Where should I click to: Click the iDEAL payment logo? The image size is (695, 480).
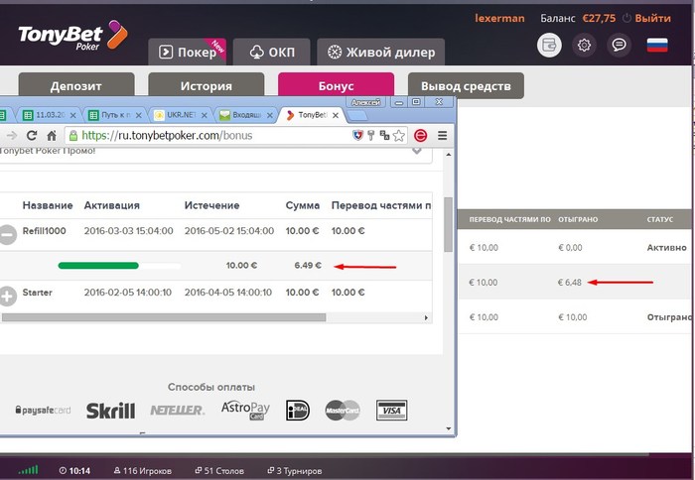click(298, 410)
